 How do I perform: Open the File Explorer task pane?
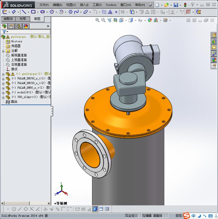coord(214,47)
